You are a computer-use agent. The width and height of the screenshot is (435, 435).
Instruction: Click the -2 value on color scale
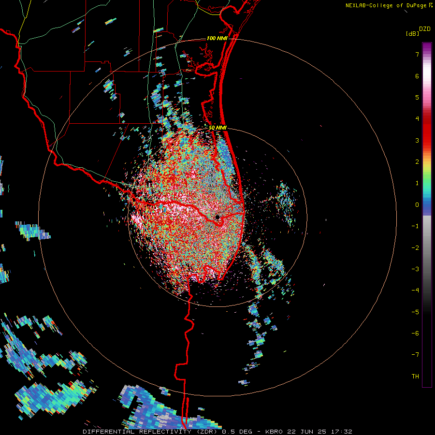click(415, 247)
